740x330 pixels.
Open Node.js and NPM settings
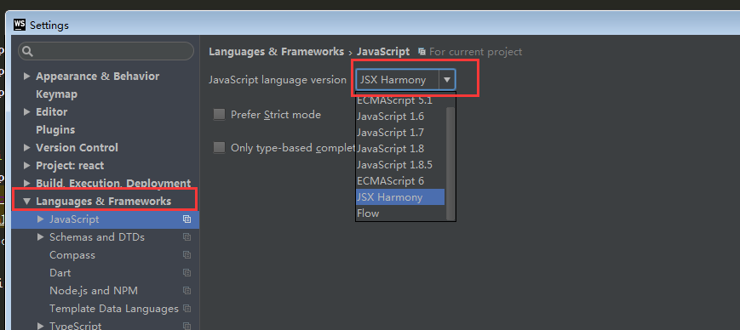94,291
